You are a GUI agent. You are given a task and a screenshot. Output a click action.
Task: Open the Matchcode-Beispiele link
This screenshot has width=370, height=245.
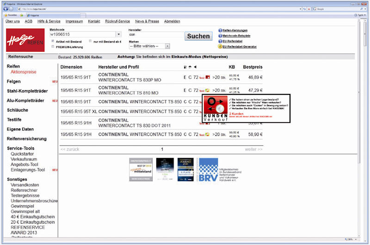236,36
